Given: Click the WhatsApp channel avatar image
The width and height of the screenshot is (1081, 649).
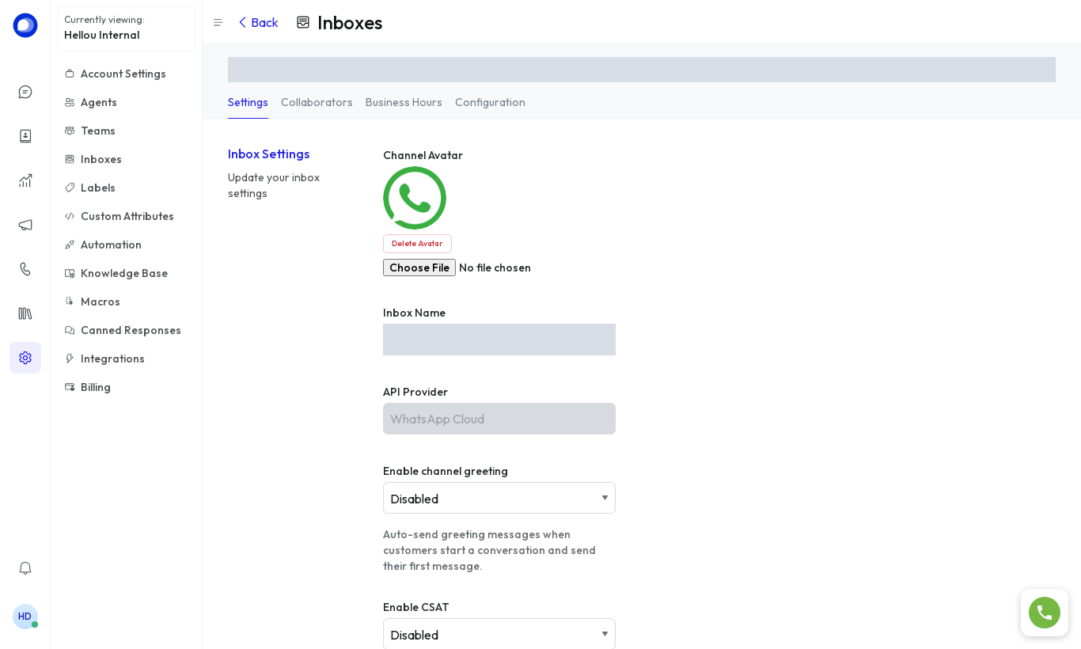Looking at the screenshot, I should click(415, 198).
